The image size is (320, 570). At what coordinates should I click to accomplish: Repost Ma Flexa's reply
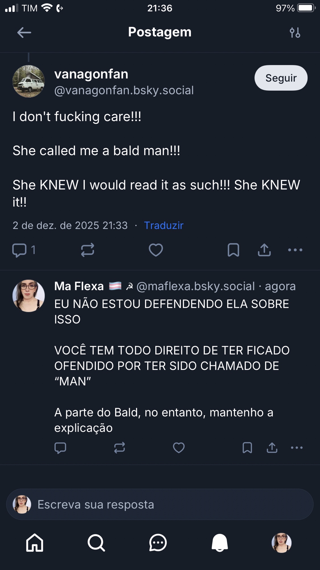[119, 448]
